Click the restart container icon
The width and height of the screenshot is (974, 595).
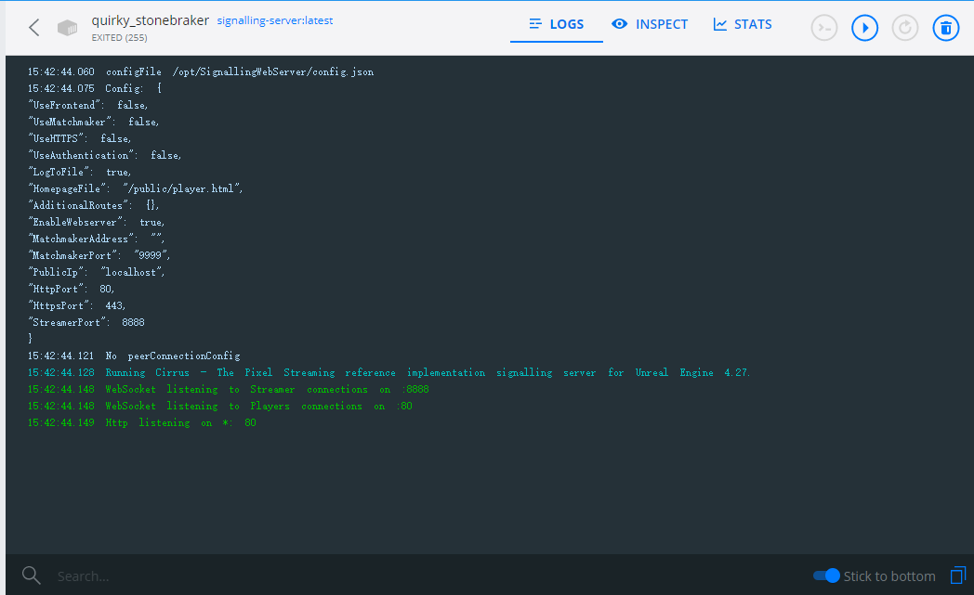[x=904, y=28]
